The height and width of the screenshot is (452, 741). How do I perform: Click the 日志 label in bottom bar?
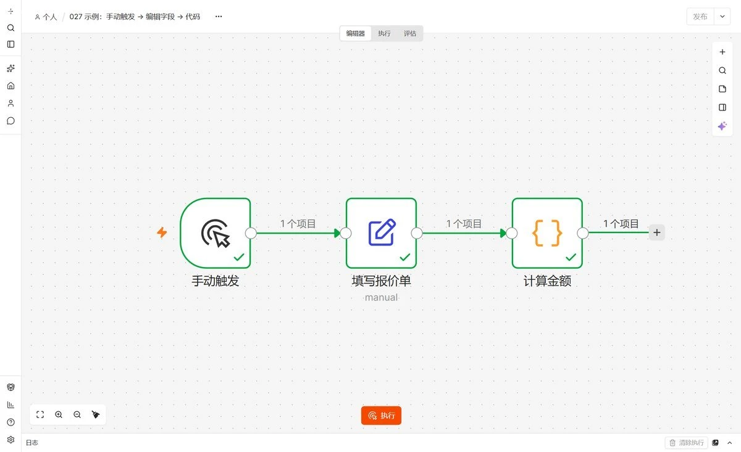pyautogui.click(x=31, y=443)
